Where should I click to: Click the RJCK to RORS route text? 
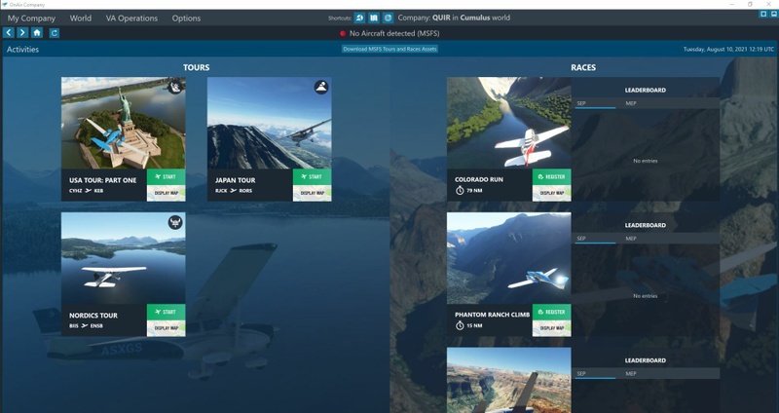point(234,191)
